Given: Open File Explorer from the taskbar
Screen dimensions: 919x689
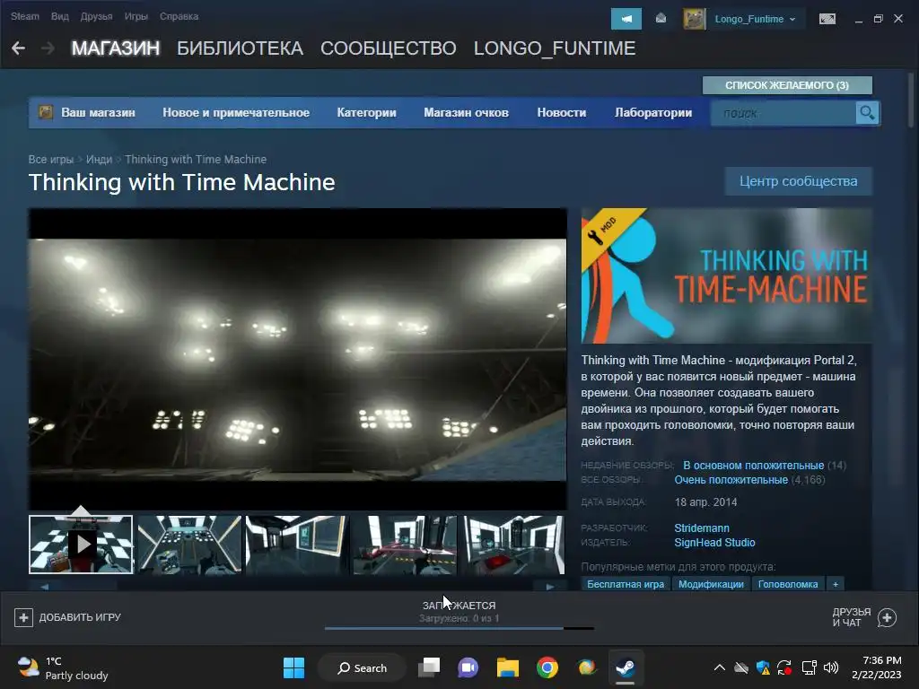Looking at the screenshot, I should coord(508,667).
